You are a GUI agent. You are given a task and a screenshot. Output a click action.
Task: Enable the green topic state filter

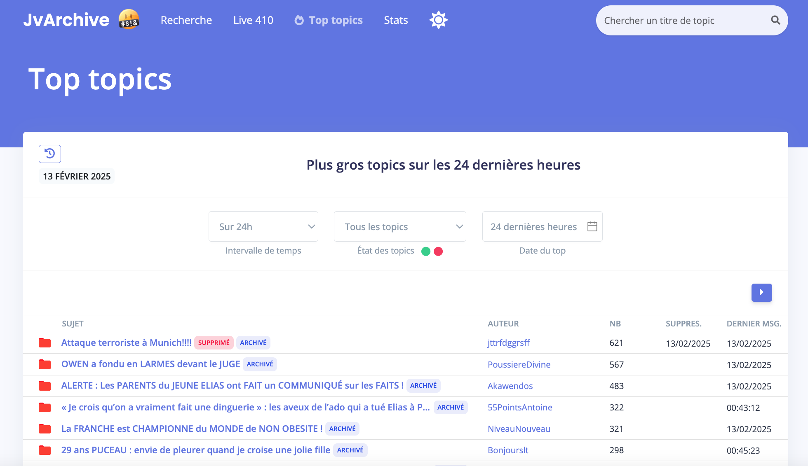(425, 251)
